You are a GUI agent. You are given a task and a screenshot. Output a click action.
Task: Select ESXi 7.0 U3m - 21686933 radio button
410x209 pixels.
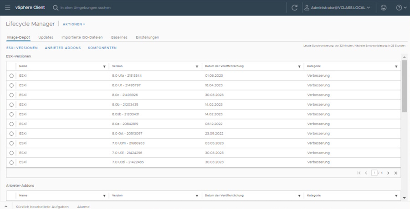pos(11,143)
